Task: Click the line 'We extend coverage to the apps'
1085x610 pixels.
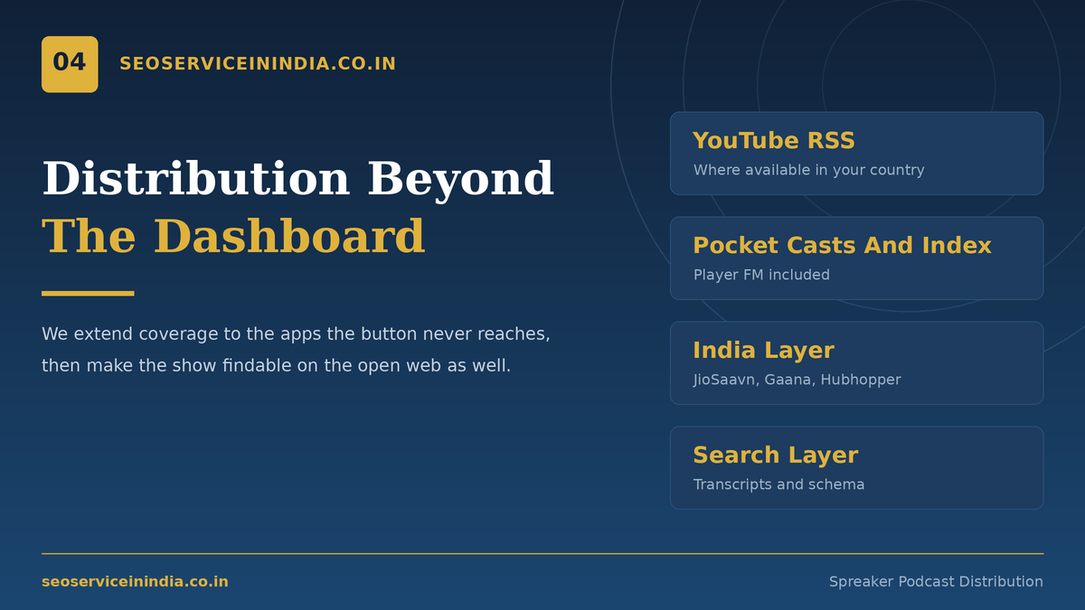Action: [296, 334]
